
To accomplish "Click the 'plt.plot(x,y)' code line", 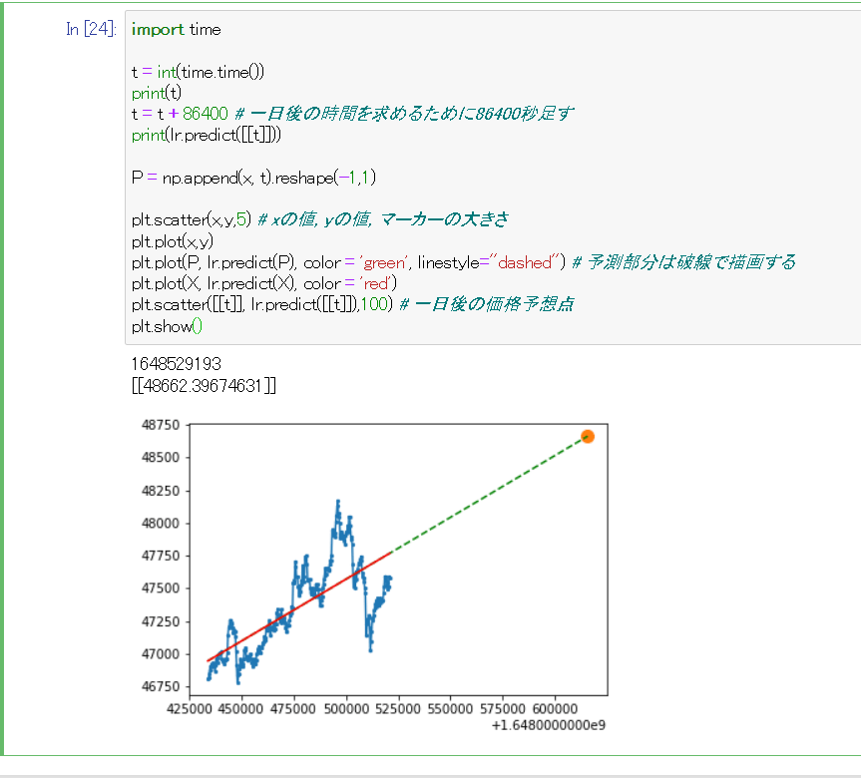I will (173, 241).
